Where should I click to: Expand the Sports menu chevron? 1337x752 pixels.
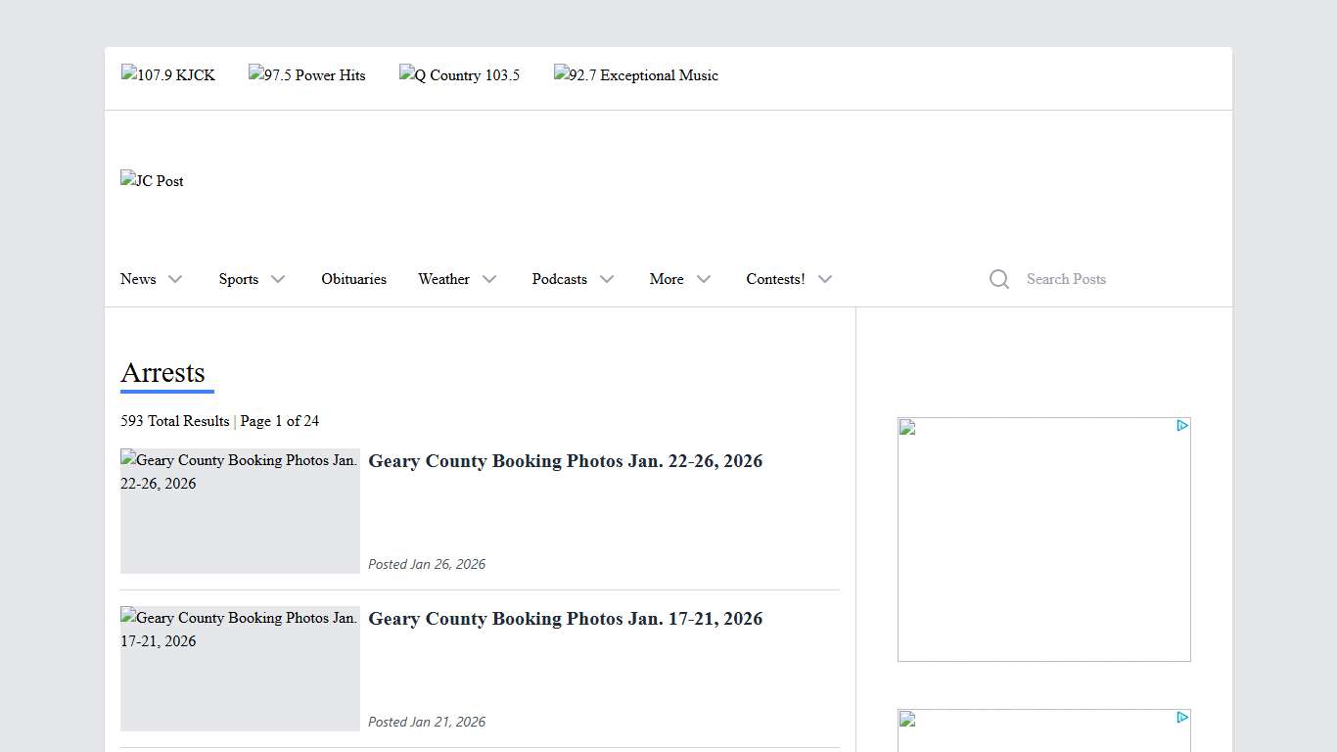point(278,279)
